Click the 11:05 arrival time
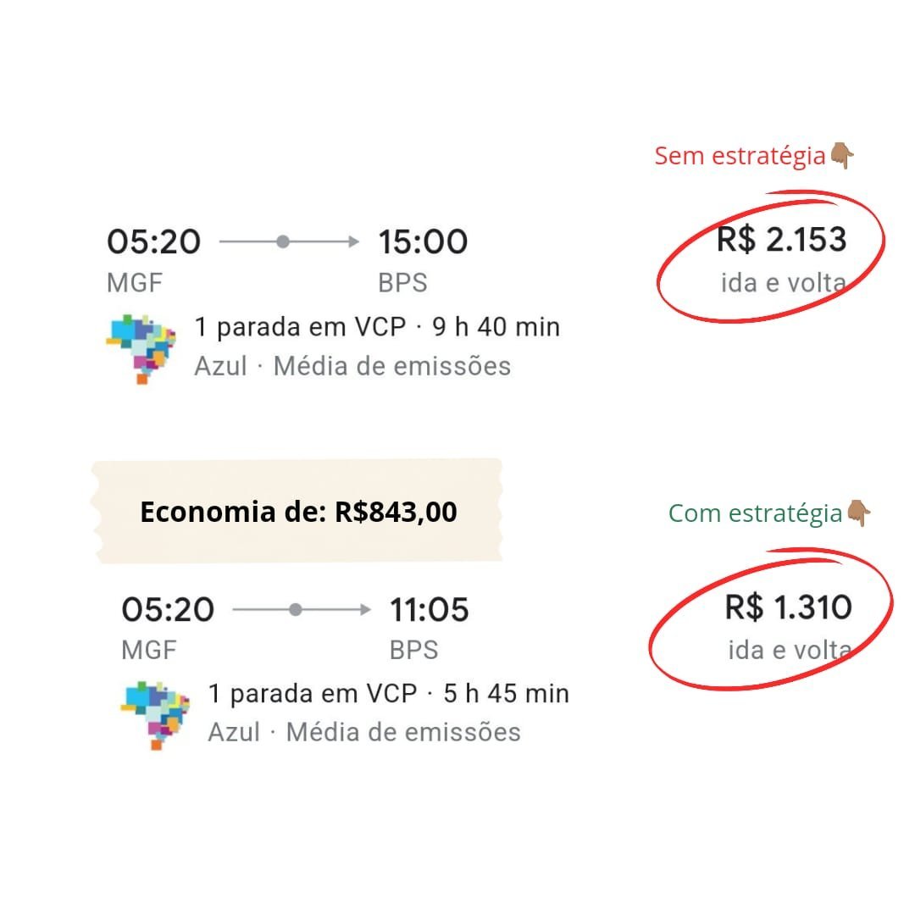This screenshot has height=915, width=915. coord(430,610)
